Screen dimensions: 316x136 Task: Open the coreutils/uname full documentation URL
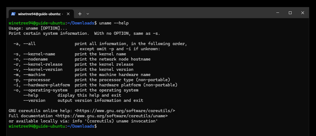[x=111, y=116]
